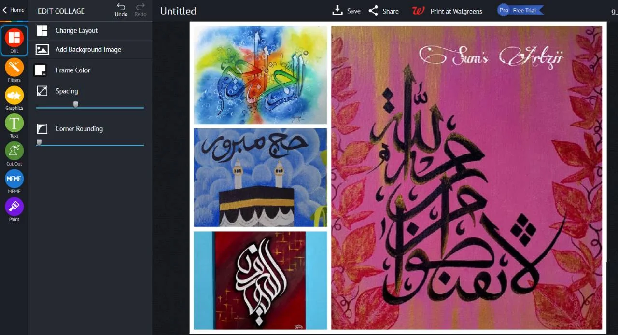Open the Cut Out tool
Viewport: 618px width, 335px height.
[x=14, y=151]
